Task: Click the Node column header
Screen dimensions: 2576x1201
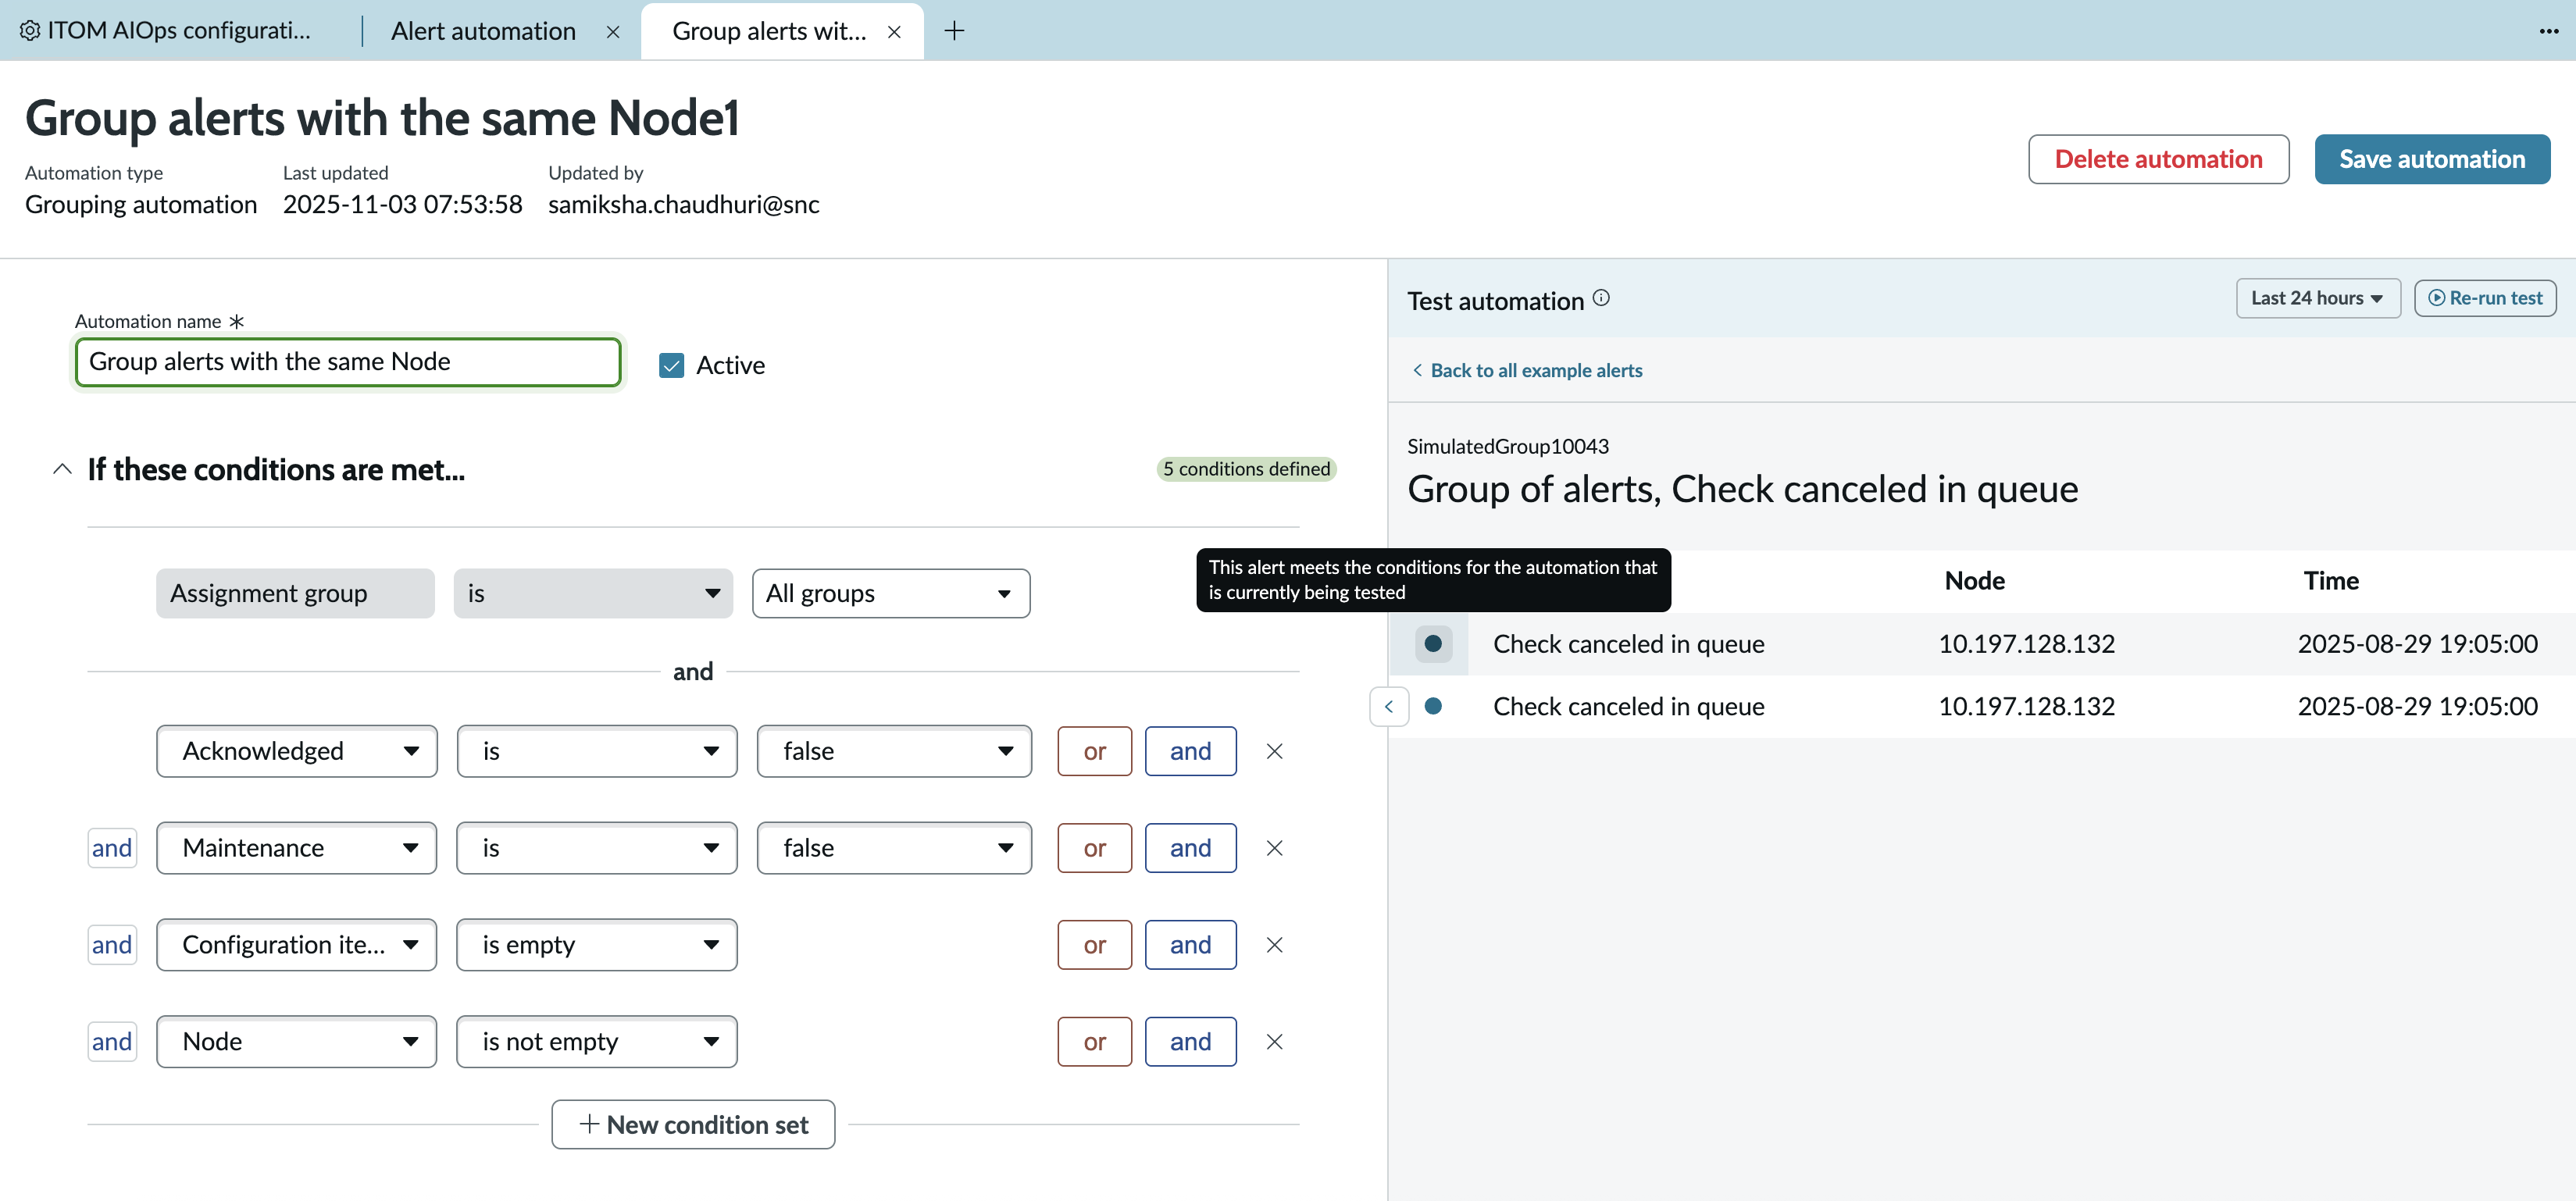Action: coord(1974,581)
